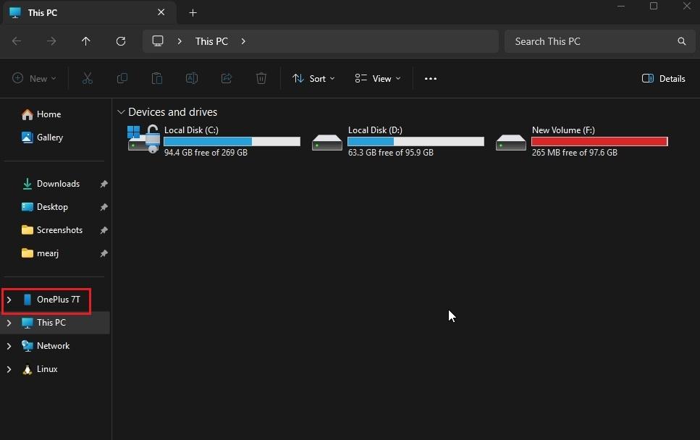Go forward with the forward arrow

[x=51, y=41]
